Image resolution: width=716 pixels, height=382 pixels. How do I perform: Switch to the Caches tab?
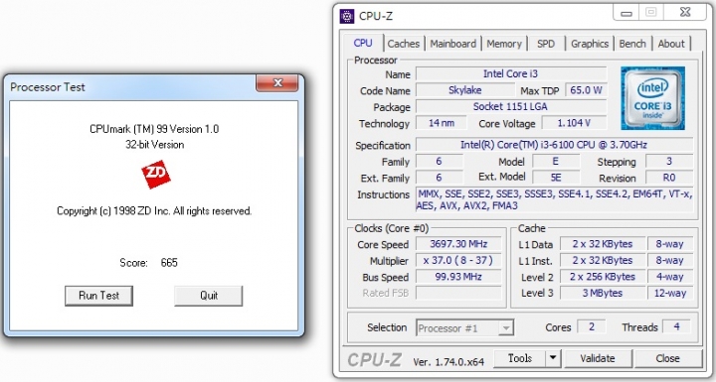(404, 44)
